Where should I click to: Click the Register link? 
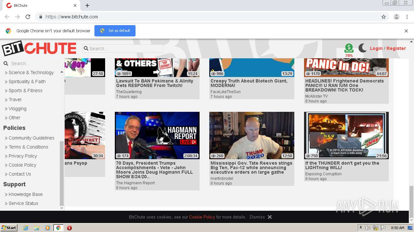396,48
